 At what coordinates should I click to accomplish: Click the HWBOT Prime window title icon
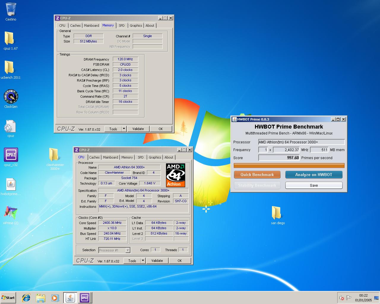point(234,119)
